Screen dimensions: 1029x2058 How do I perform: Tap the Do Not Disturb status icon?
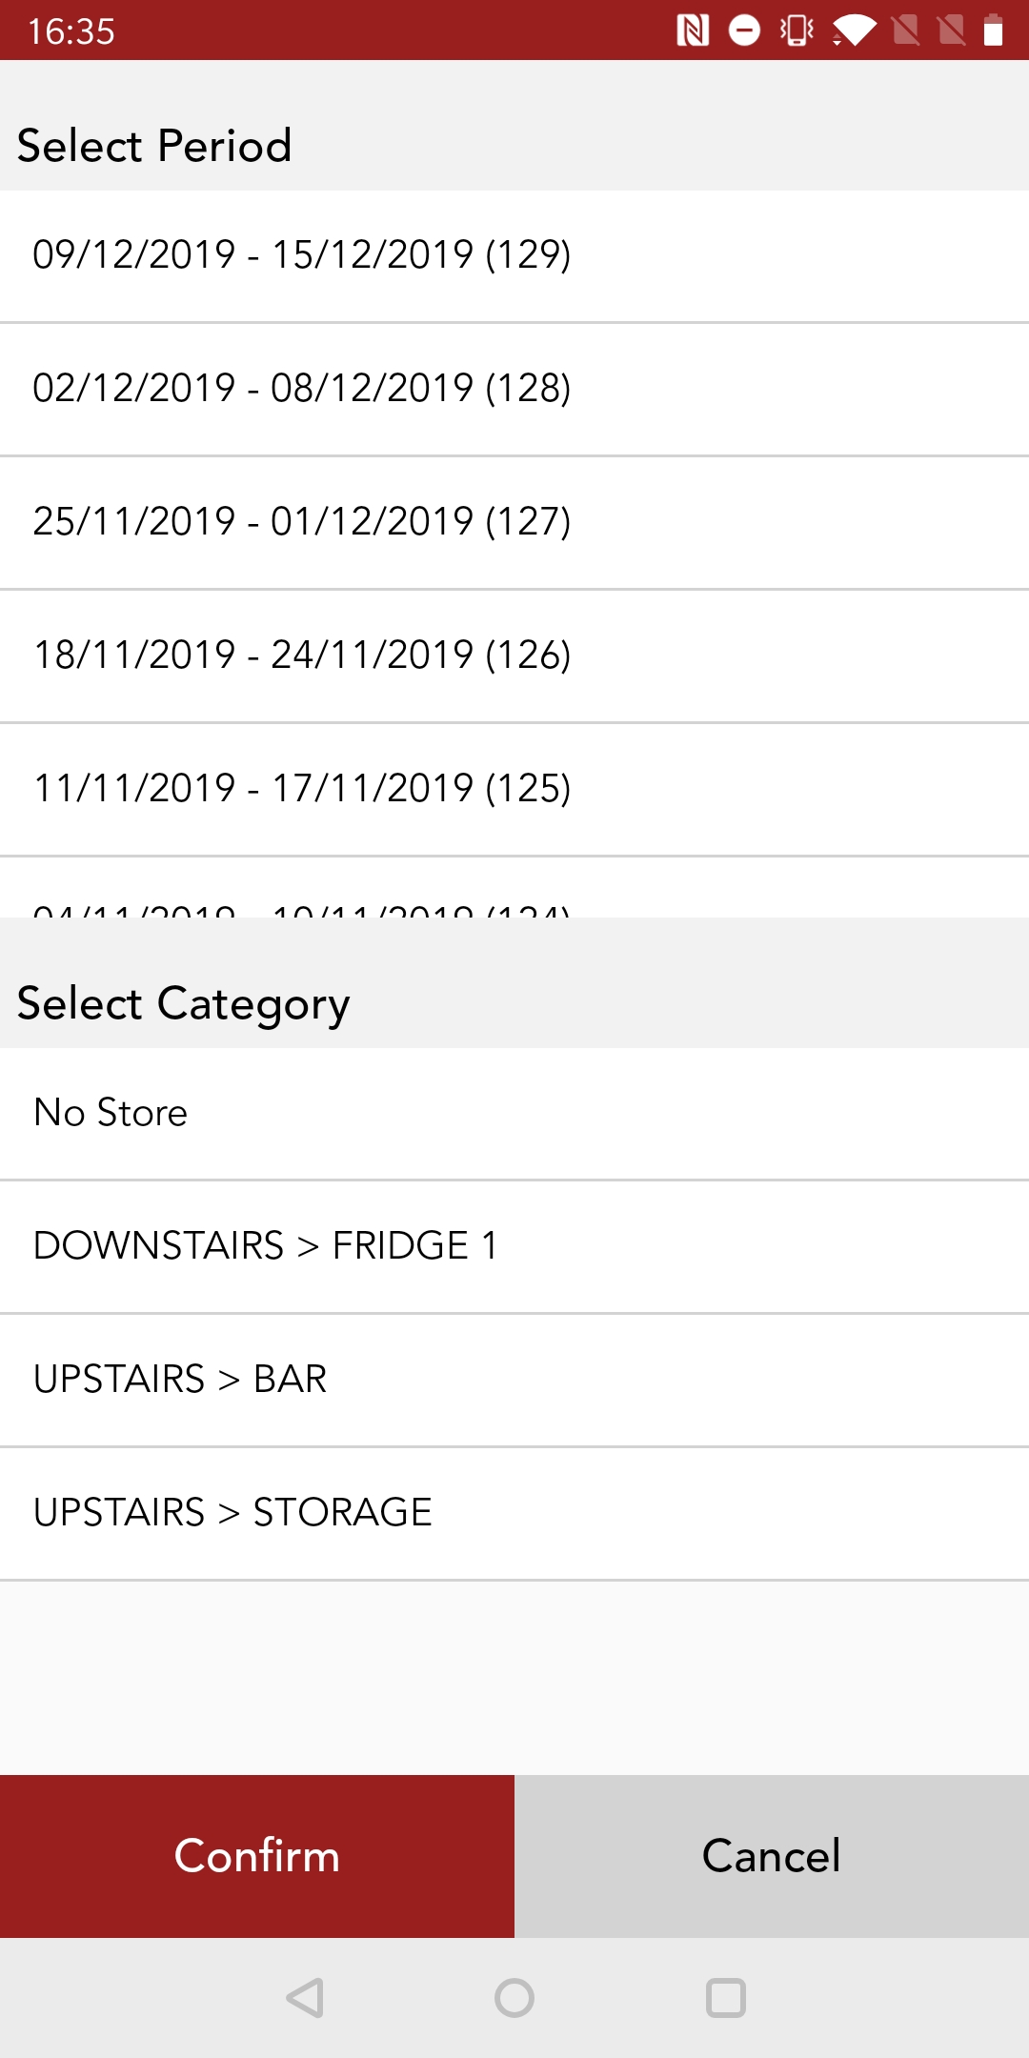point(743,30)
